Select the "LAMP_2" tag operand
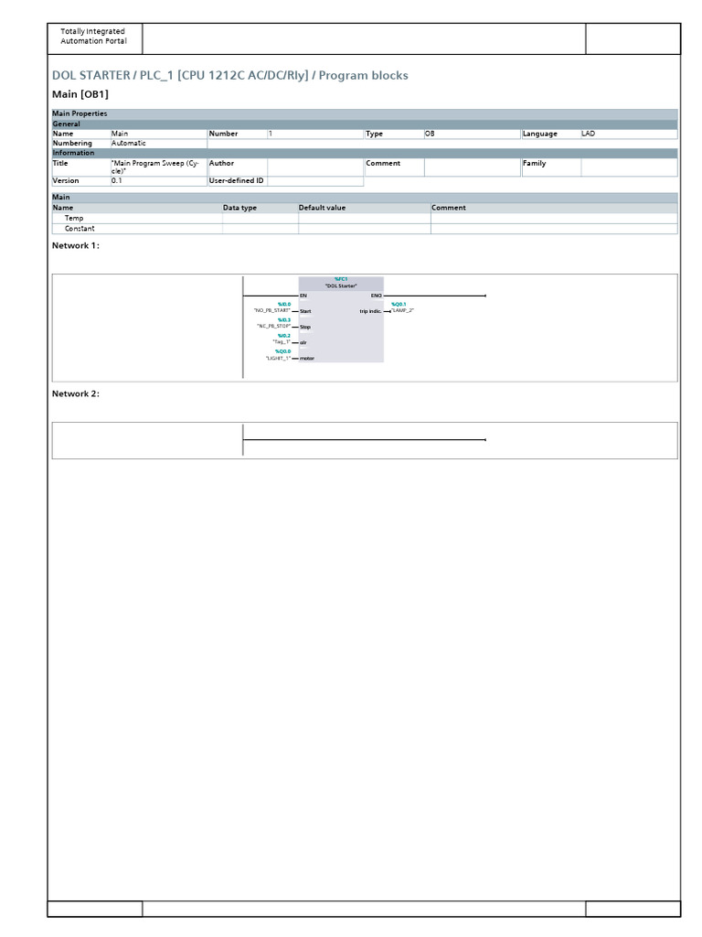This screenshot has width=702, height=937. click(x=402, y=310)
